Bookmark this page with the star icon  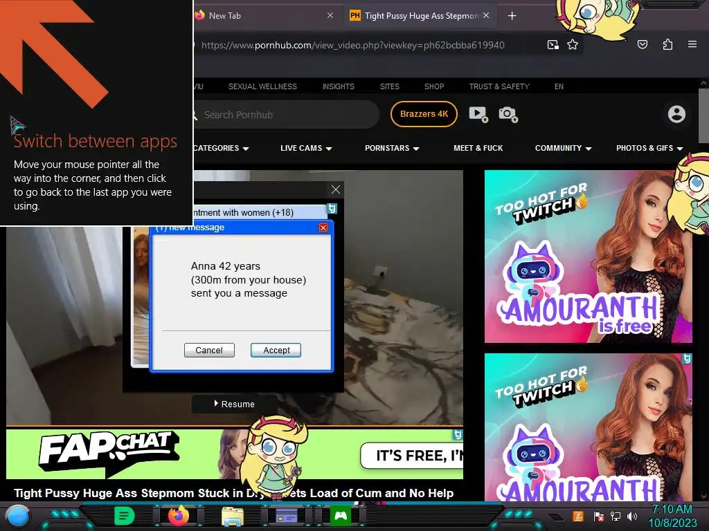coord(573,45)
